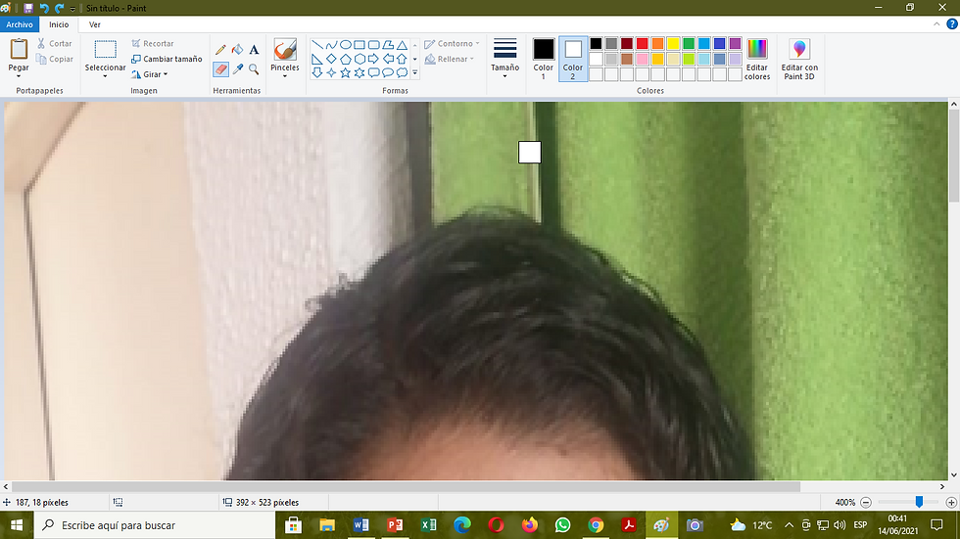This screenshot has height=539, width=960.
Task: Choose the pentagon shape
Action: (345, 59)
